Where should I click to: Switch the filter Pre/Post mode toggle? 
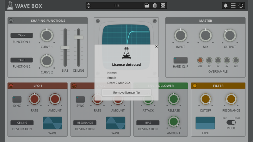(231, 123)
